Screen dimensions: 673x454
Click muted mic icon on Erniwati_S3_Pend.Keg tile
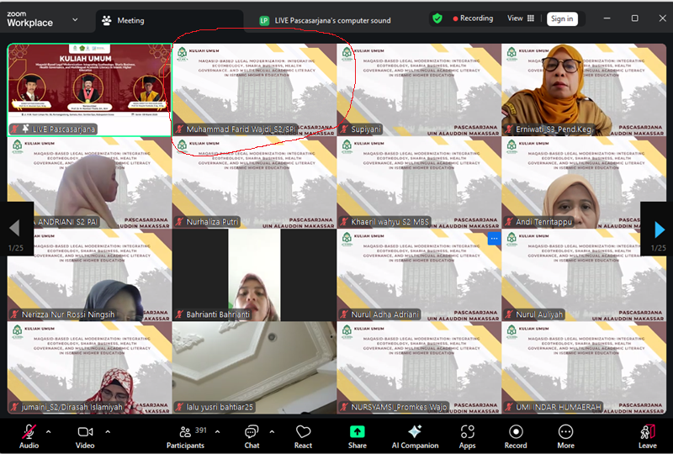509,129
